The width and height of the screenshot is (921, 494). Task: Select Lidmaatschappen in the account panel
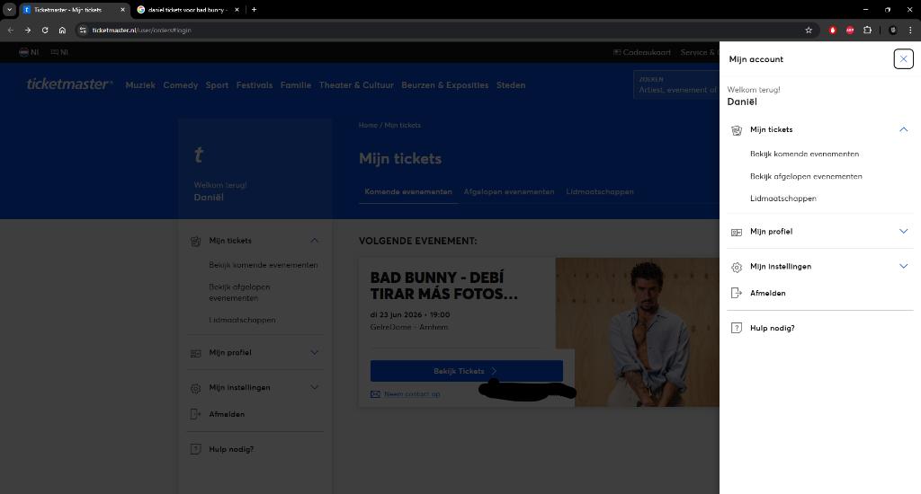tap(783, 198)
